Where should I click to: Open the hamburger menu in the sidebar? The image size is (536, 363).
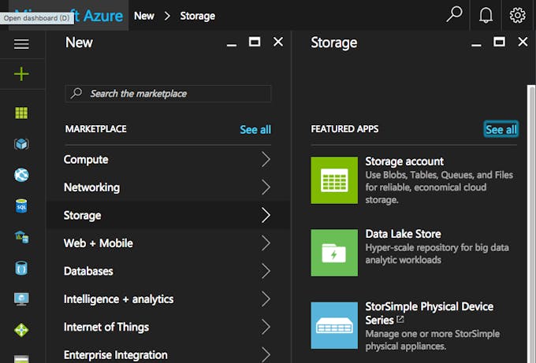click(21, 44)
